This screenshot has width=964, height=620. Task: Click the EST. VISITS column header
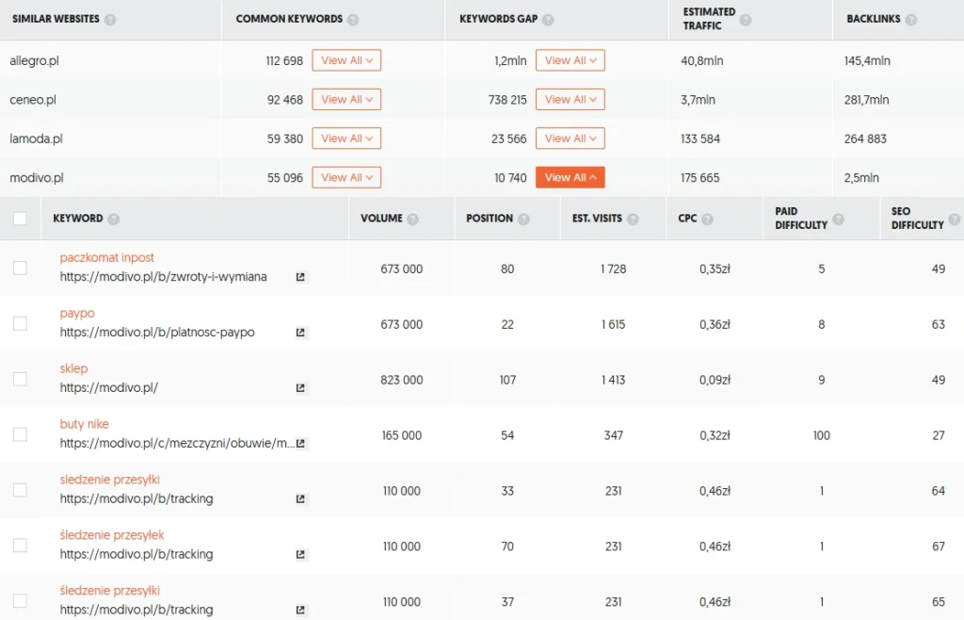(597, 219)
